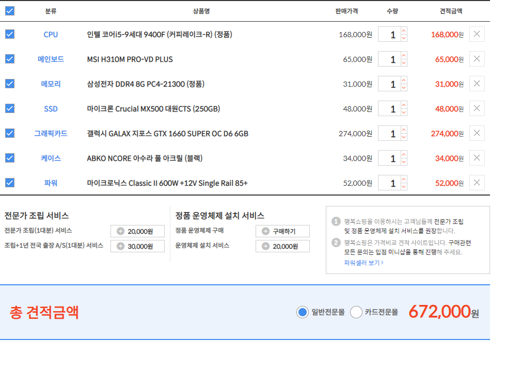Add 운영체제 설치 서비스 for 20,000원

(283, 246)
